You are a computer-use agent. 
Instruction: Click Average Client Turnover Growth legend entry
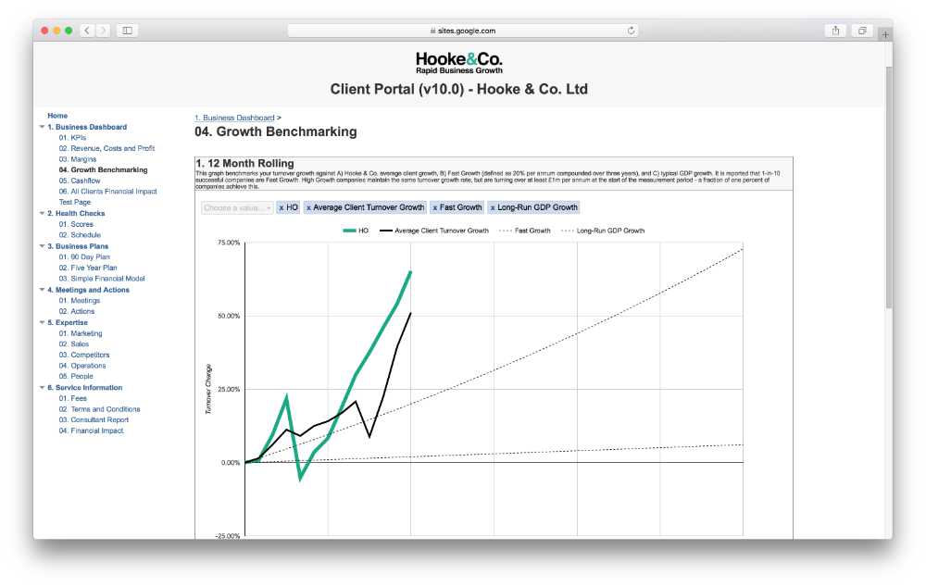[x=434, y=231]
